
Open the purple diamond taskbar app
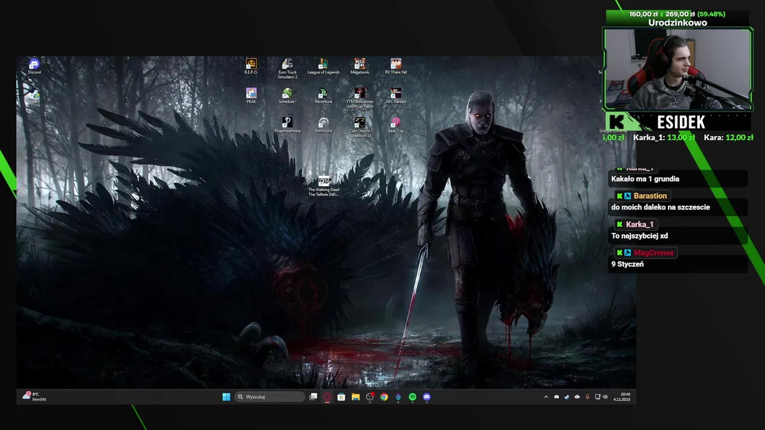click(x=398, y=397)
